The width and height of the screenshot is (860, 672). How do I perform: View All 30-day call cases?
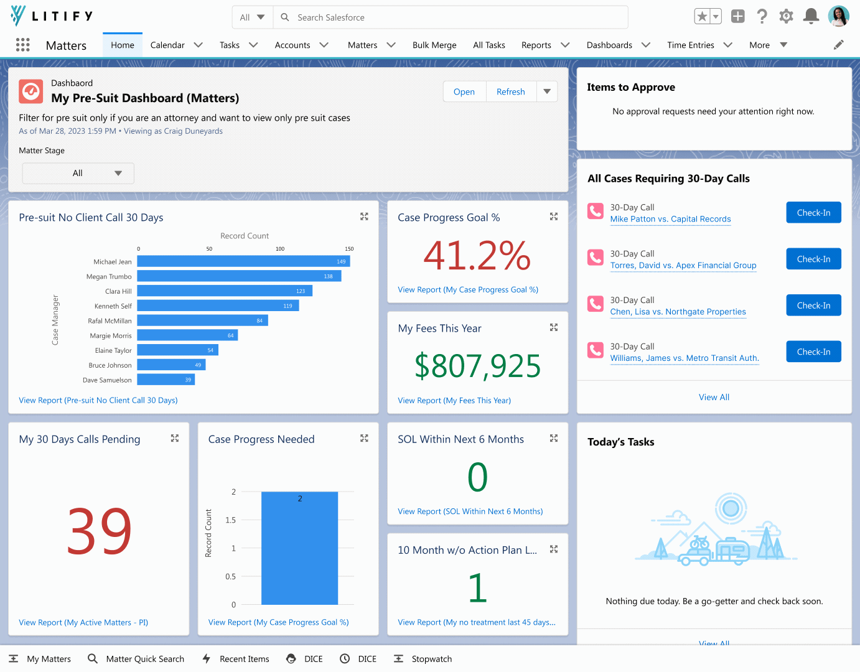coord(714,397)
